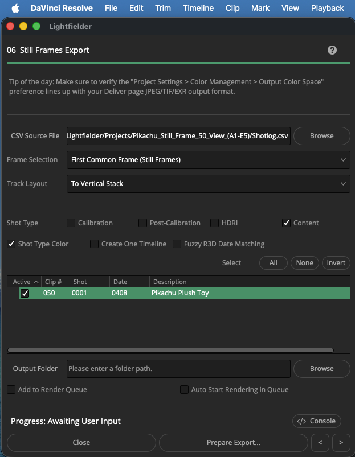Select the shot 0001 cell
The height and width of the screenshot is (457, 355).
point(79,293)
